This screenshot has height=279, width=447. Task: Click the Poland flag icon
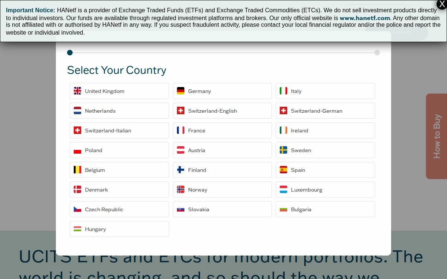pyautogui.click(x=77, y=150)
